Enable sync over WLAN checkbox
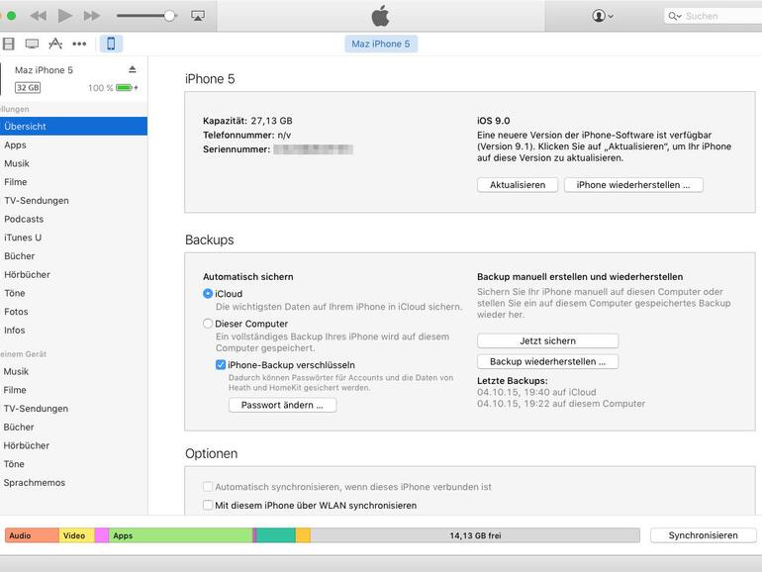 click(208, 505)
